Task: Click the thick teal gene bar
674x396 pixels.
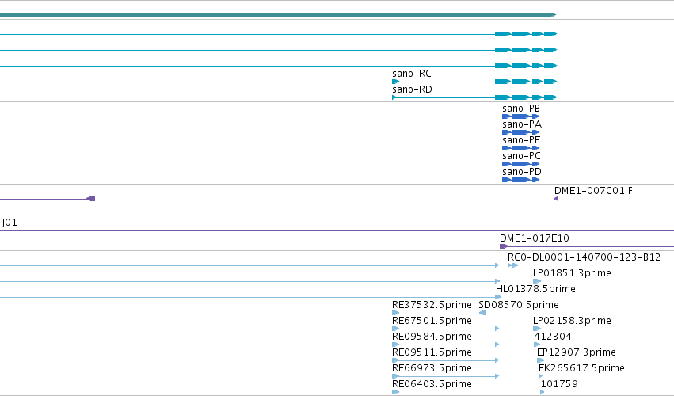Action: (278, 15)
